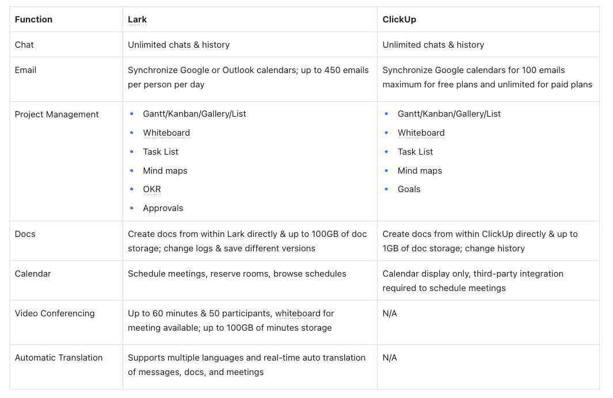Viewport: 613px width, 398px height.
Task: Click the underlined Lark word in Docs row
Action: pyautogui.click(x=236, y=234)
